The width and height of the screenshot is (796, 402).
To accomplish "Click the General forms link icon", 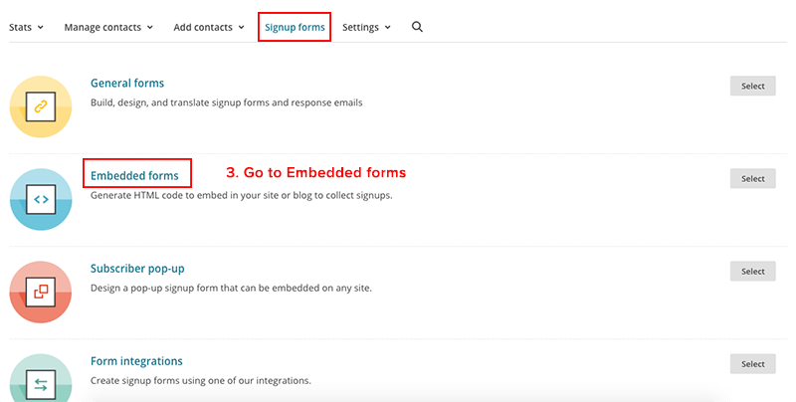I will (x=41, y=104).
